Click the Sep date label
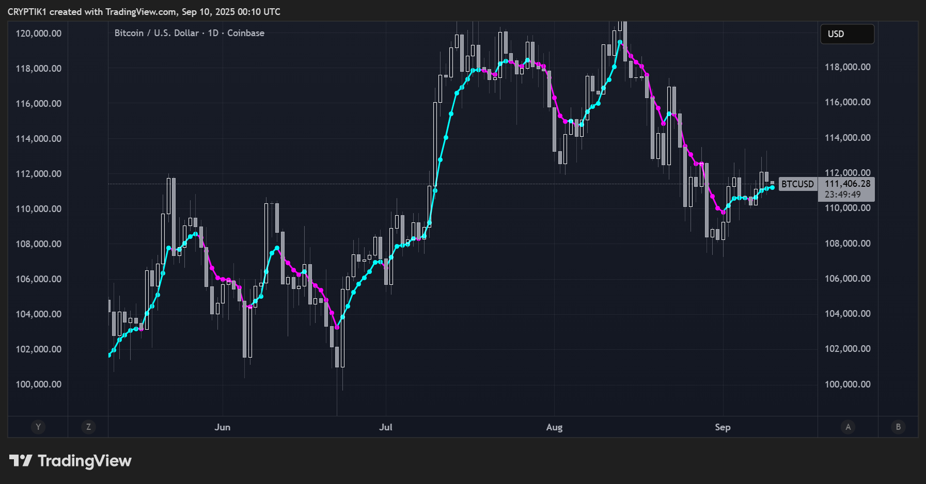 click(723, 427)
